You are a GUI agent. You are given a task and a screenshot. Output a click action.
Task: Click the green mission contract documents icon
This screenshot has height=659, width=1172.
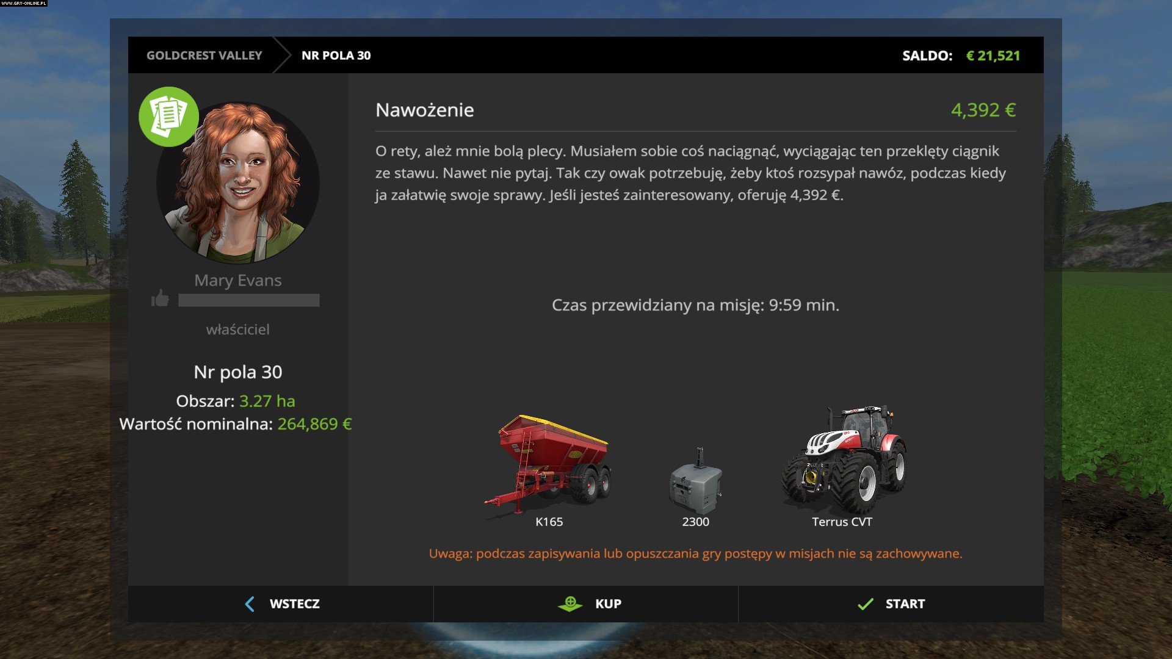pyautogui.click(x=168, y=117)
